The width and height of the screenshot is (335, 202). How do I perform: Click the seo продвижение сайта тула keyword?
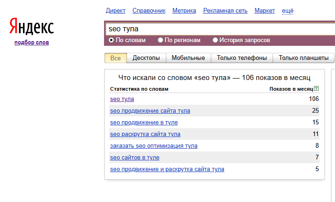150,111
